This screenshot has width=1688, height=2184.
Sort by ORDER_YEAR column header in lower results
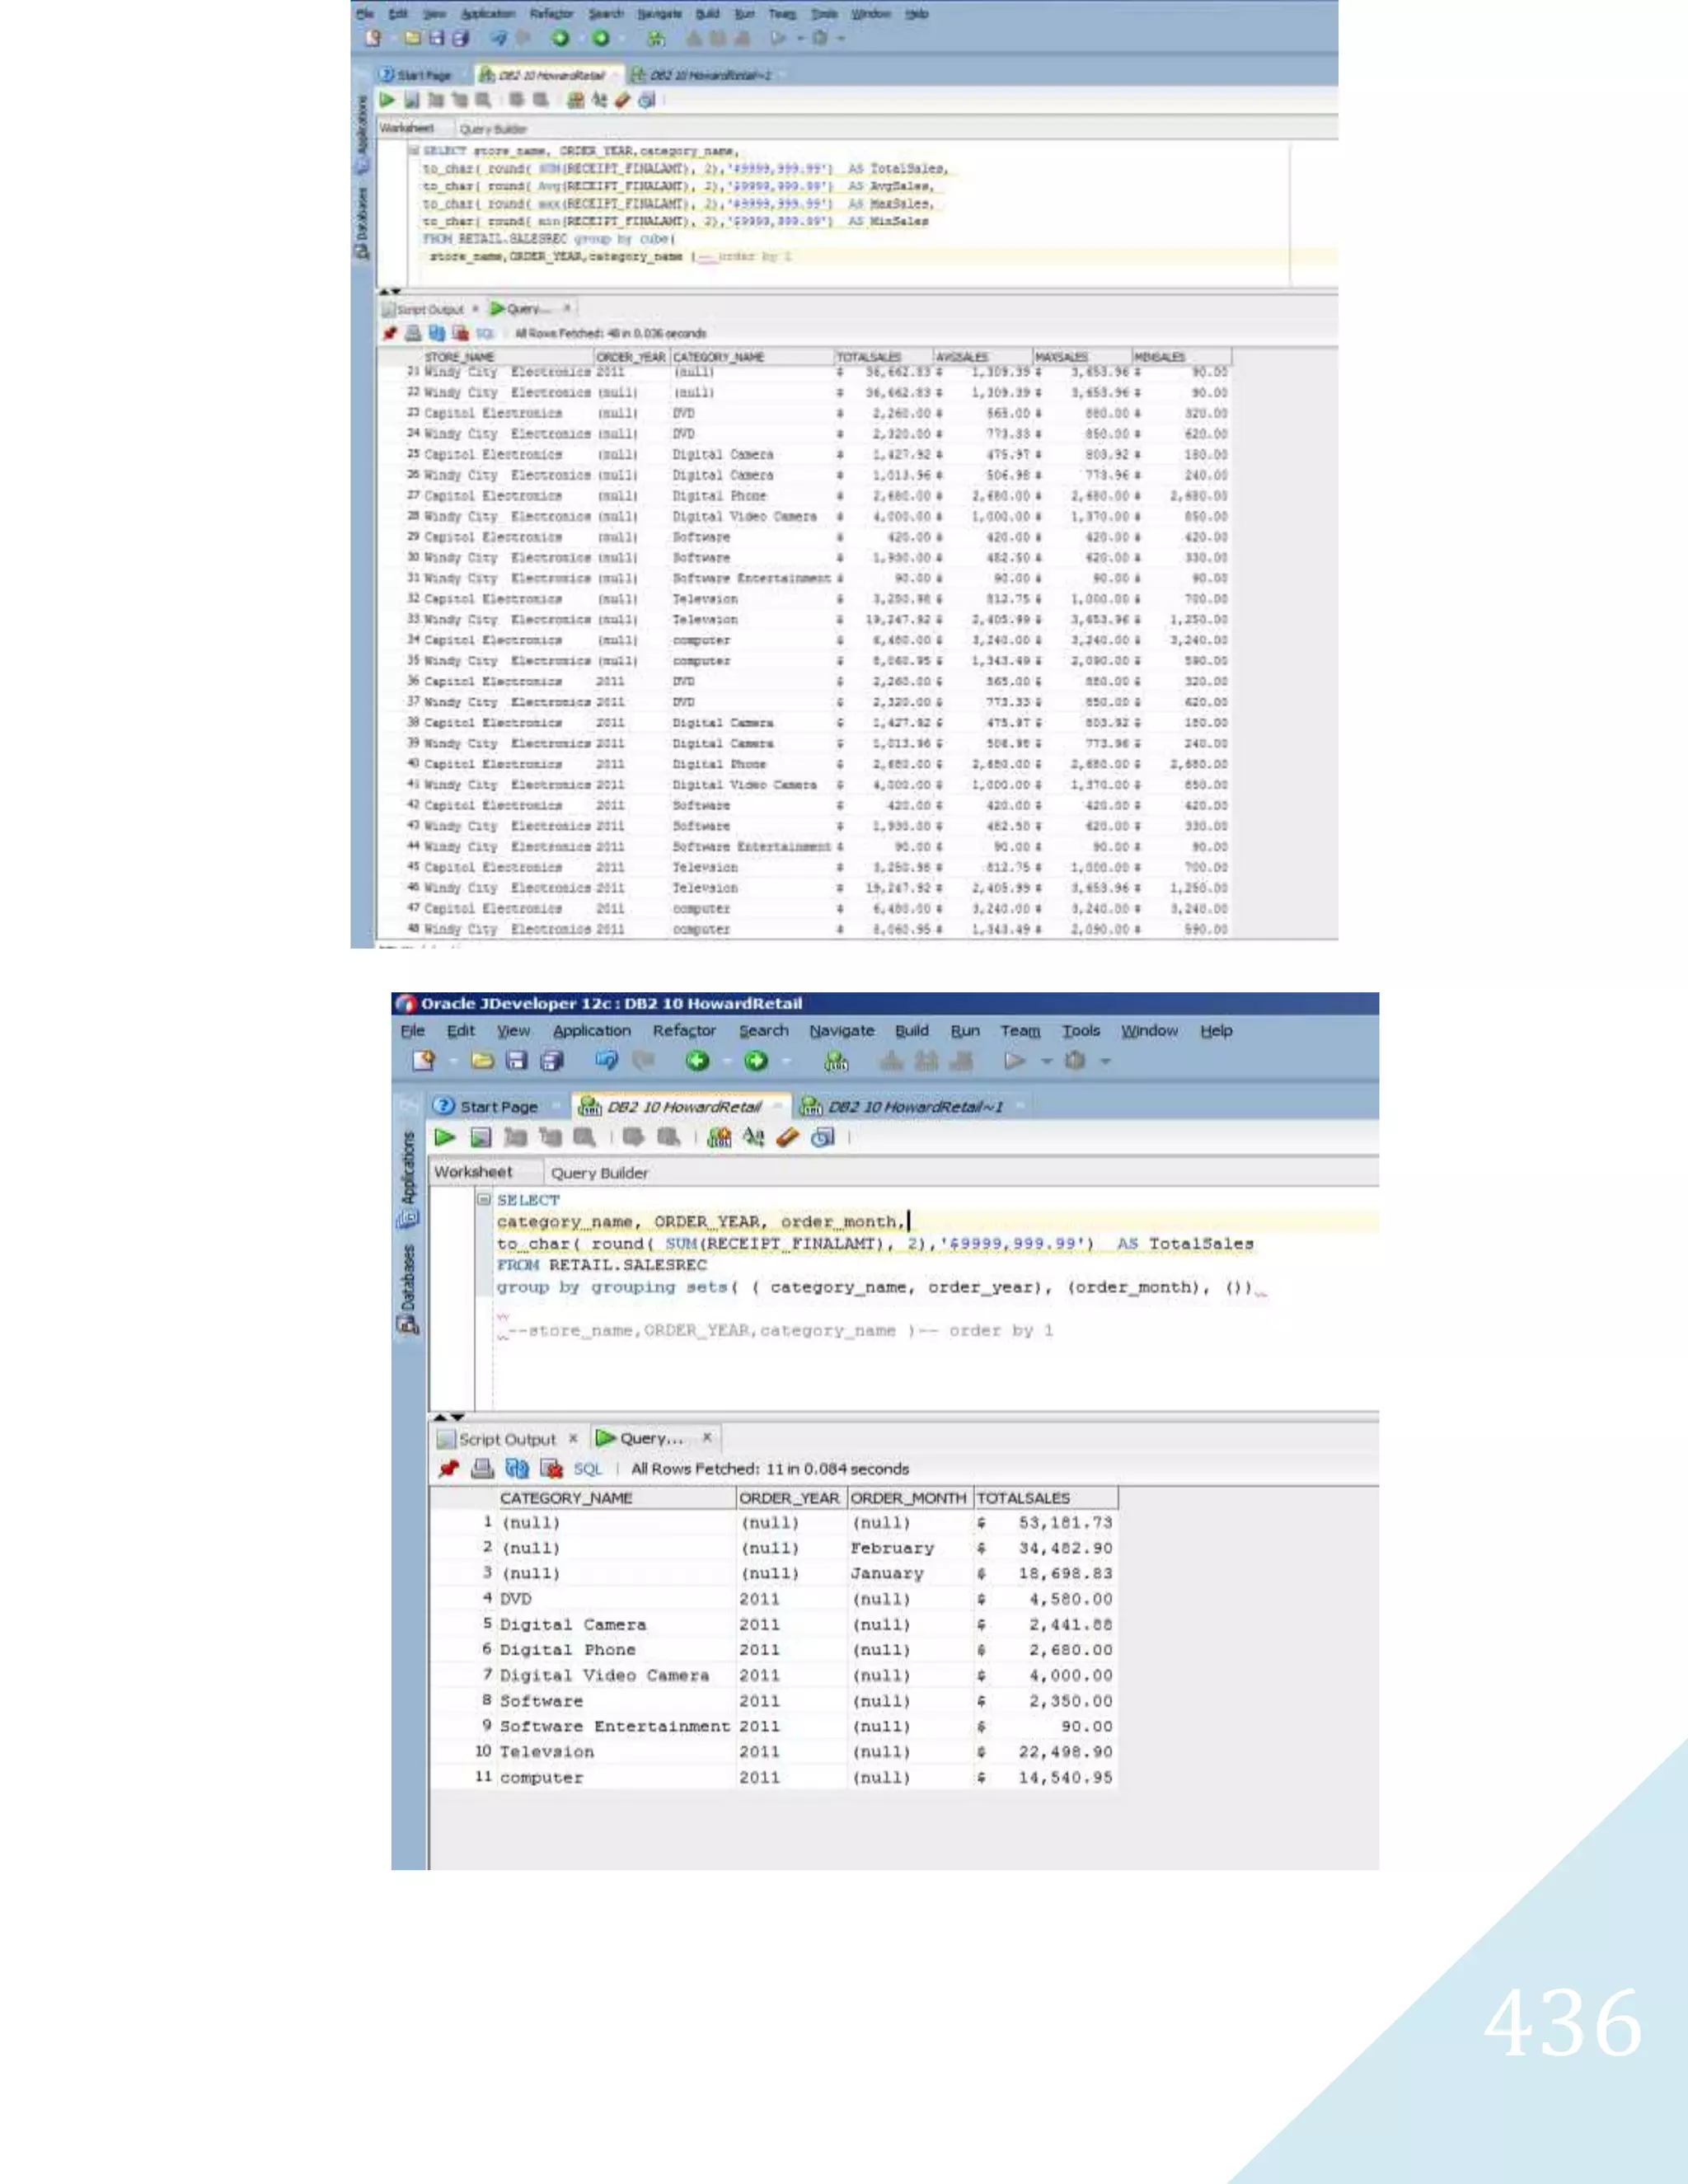(x=791, y=1497)
